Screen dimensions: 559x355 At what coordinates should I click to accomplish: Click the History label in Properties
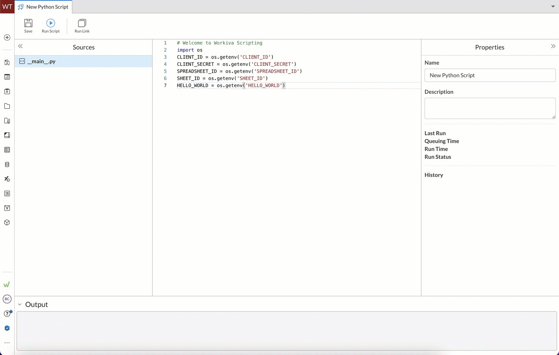pyautogui.click(x=434, y=175)
